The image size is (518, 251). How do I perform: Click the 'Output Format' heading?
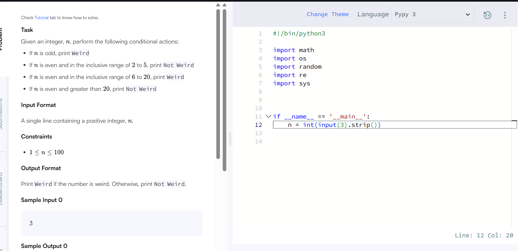[x=41, y=168]
